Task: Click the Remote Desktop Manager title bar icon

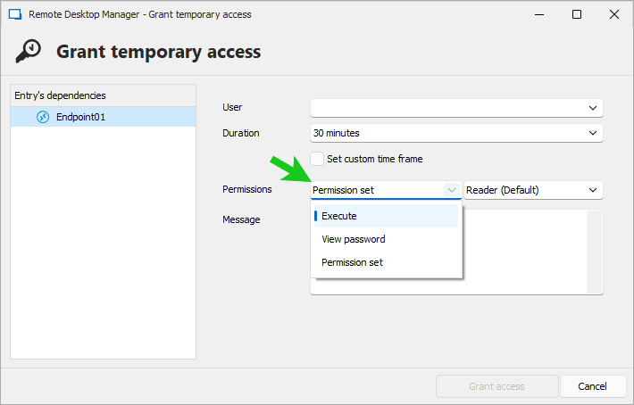Action: pos(14,14)
